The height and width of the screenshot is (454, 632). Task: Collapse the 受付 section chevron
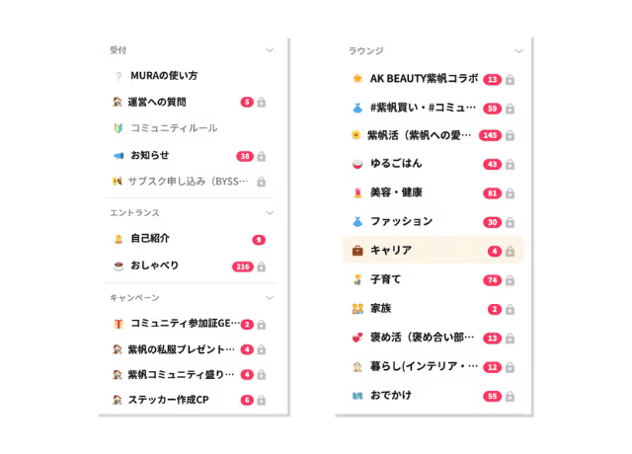(x=270, y=50)
